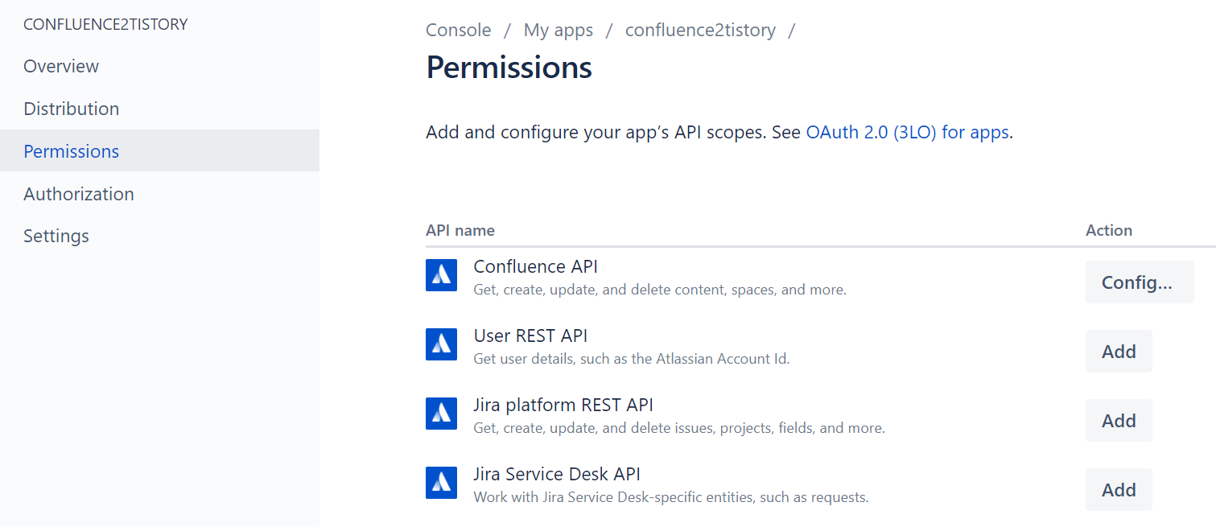Viewport: 1216px width, 527px height.
Task: Click the confluence2tistory breadcrumb link
Action: 700,30
